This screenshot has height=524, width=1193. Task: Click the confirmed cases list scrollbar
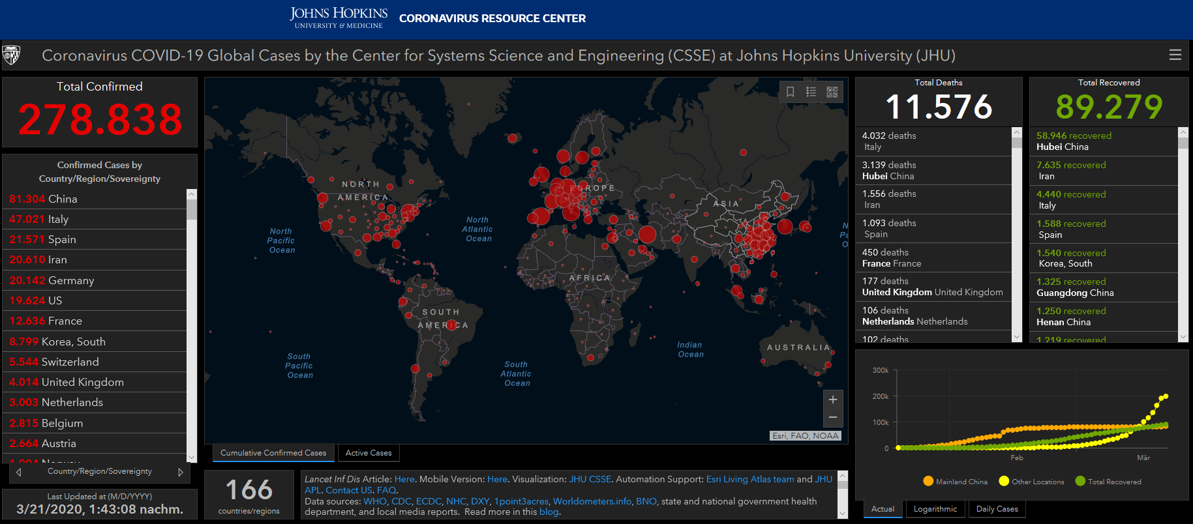point(192,326)
